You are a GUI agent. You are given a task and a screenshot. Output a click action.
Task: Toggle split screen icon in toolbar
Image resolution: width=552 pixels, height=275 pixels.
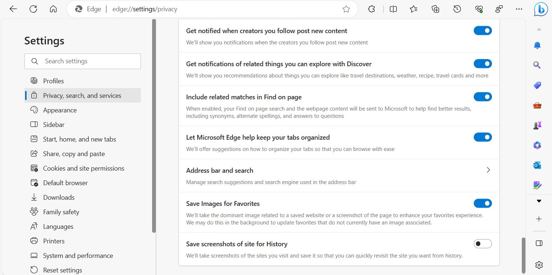[x=393, y=9]
